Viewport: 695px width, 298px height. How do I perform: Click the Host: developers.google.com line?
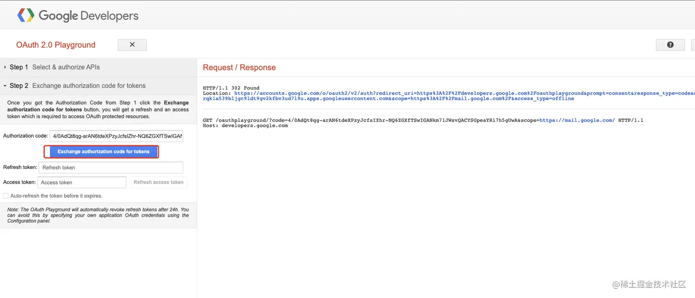[x=245, y=125]
